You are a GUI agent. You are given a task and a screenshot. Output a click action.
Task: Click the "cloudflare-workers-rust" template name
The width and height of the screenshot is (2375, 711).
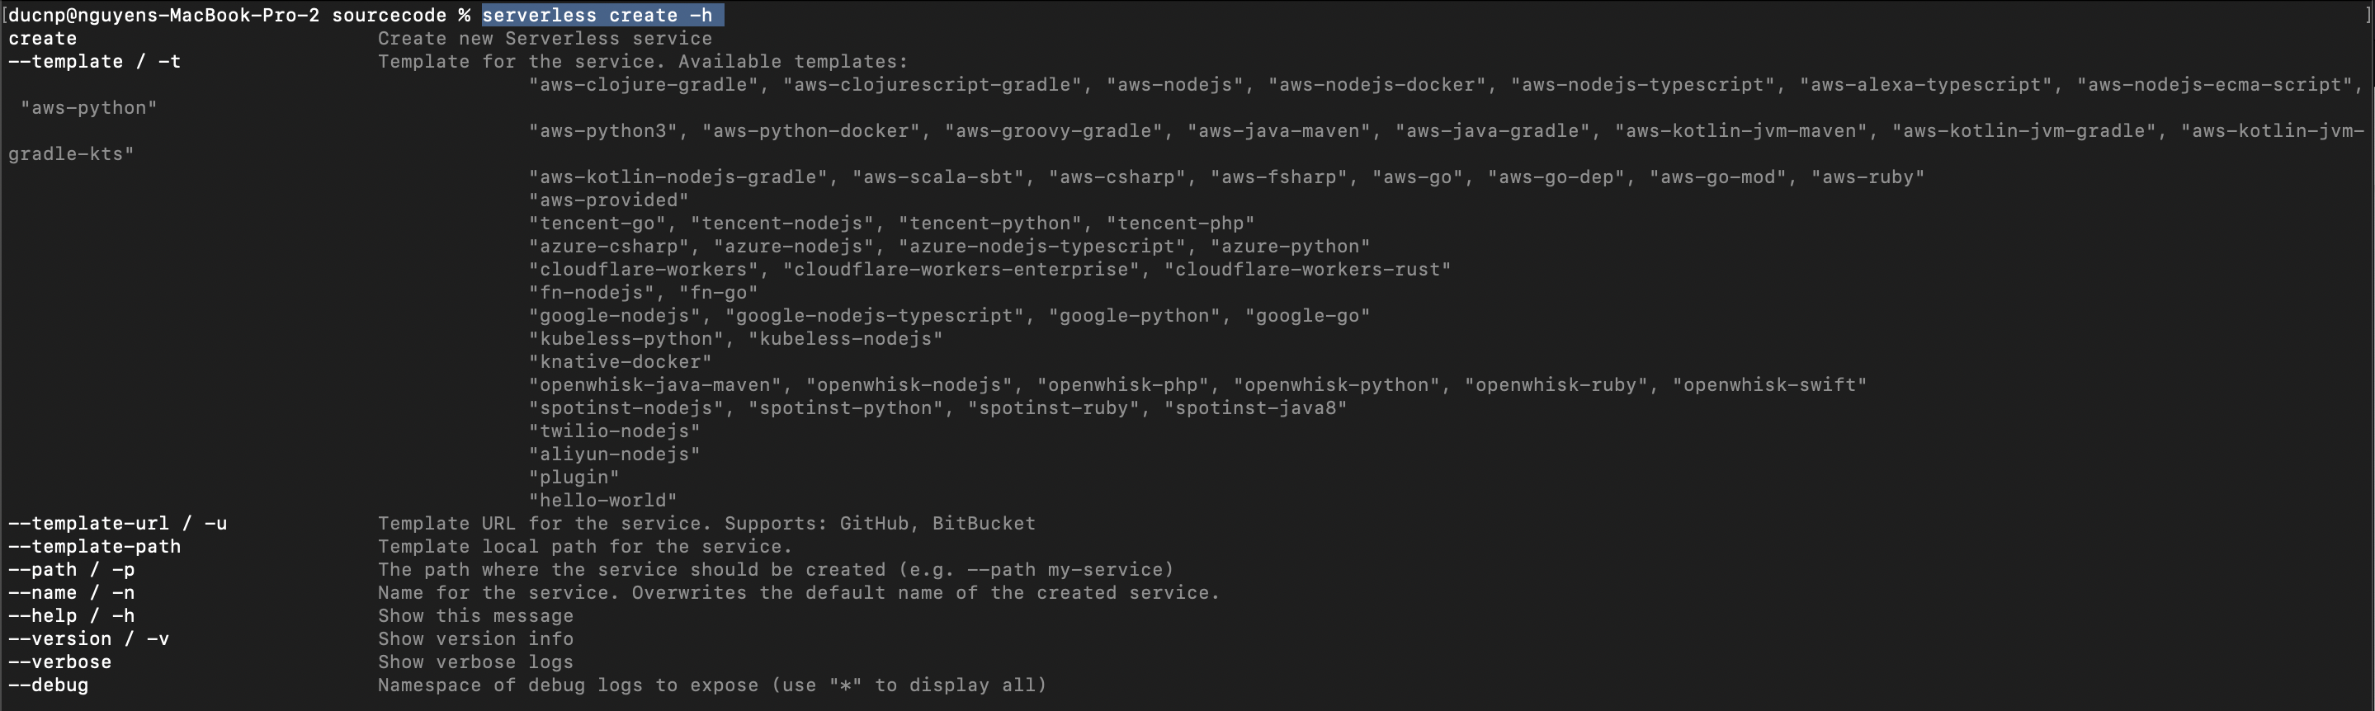(x=1307, y=269)
